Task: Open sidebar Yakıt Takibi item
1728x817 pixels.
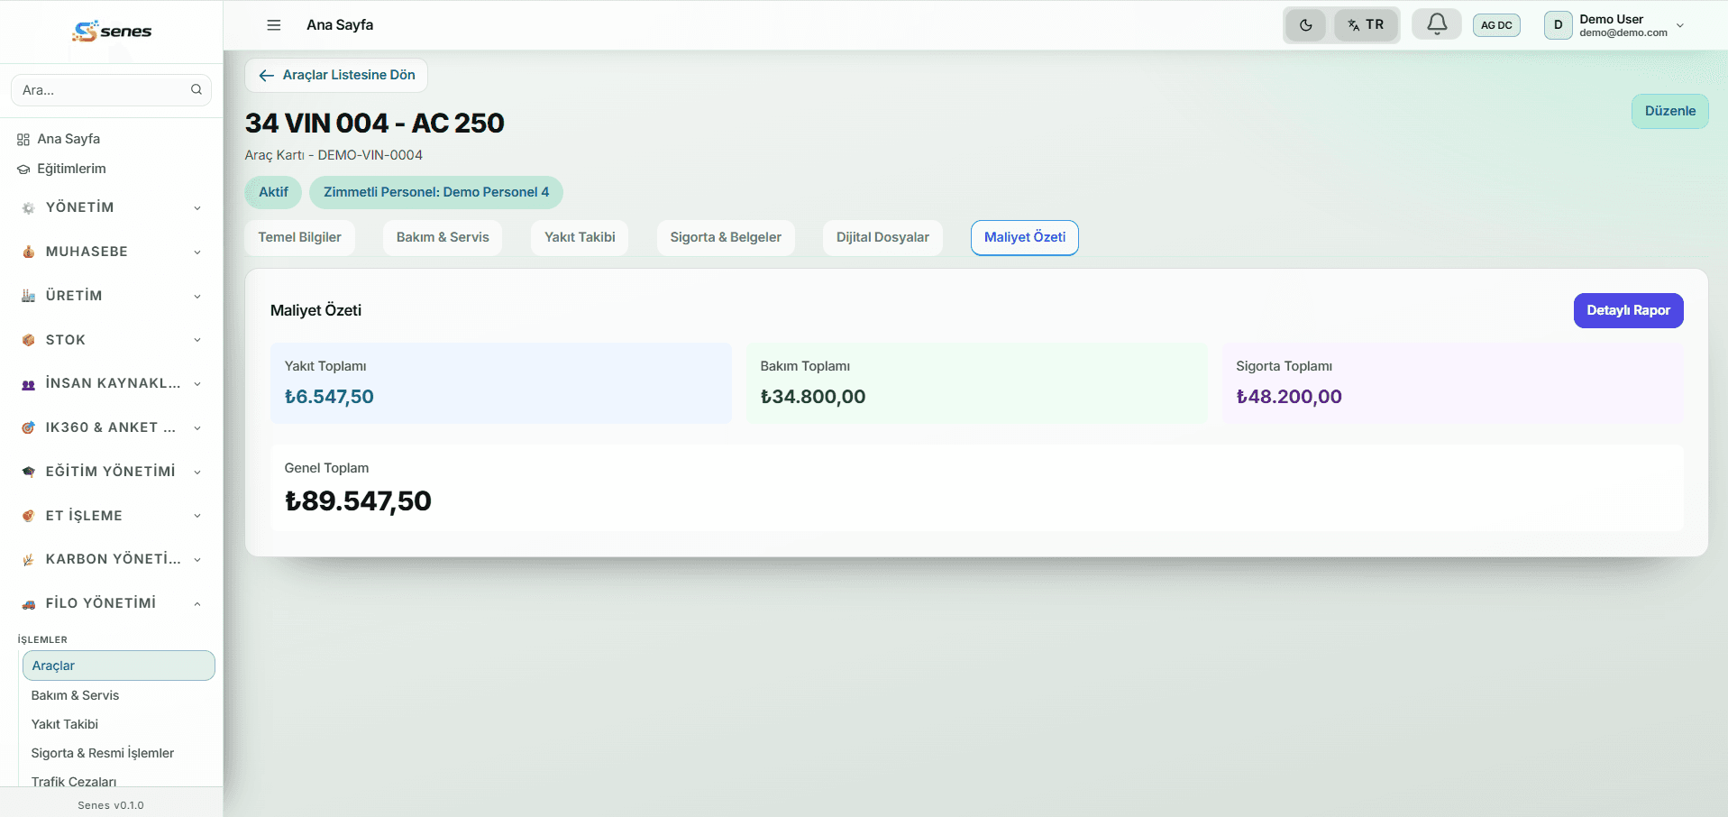Action: [x=65, y=724]
